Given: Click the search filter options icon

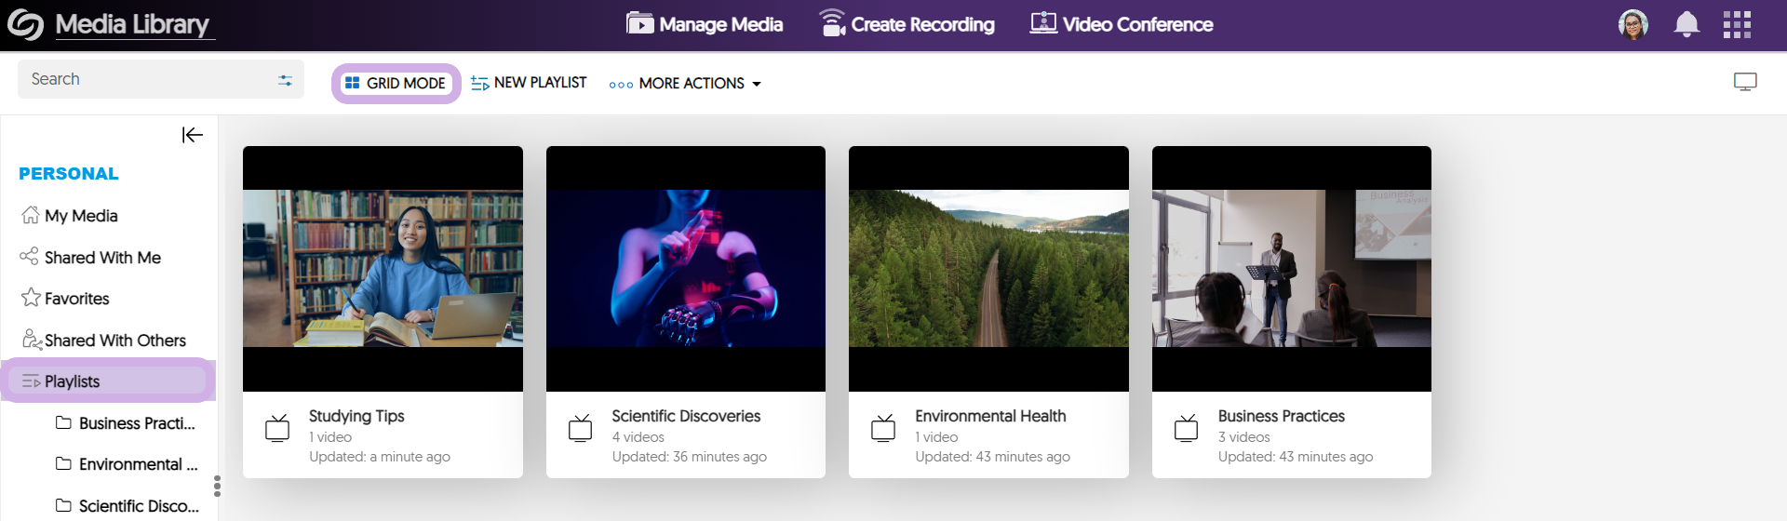Looking at the screenshot, I should click(285, 81).
